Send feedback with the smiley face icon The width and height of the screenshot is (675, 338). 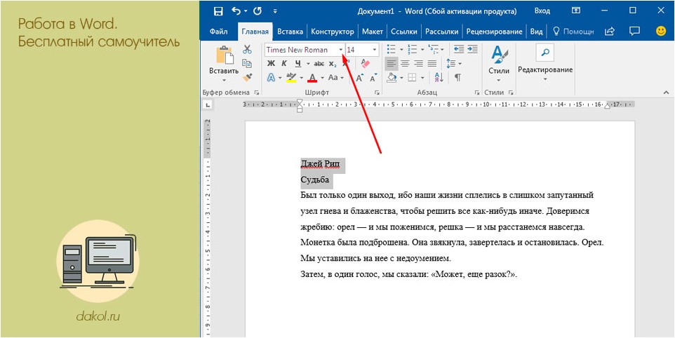(x=661, y=31)
